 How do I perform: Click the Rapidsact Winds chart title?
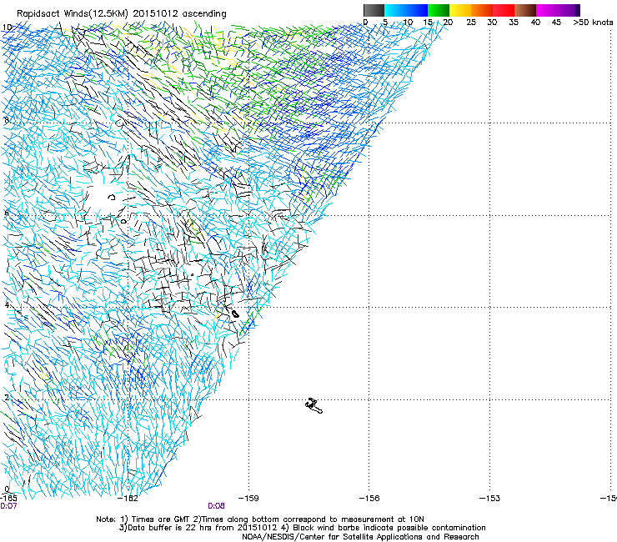[121, 14]
